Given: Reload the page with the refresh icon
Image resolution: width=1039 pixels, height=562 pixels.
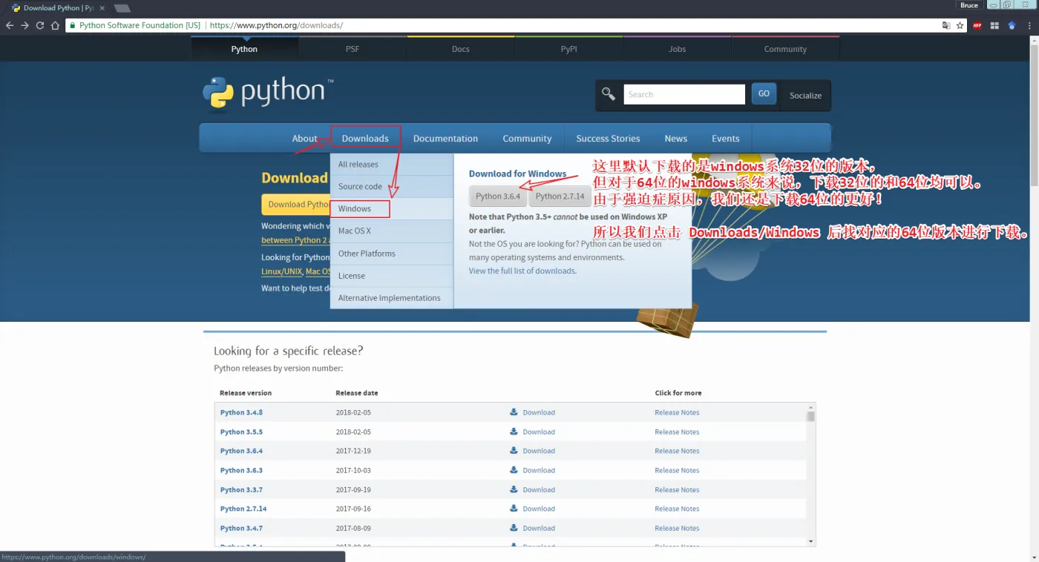Looking at the screenshot, I should pos(40,25).
